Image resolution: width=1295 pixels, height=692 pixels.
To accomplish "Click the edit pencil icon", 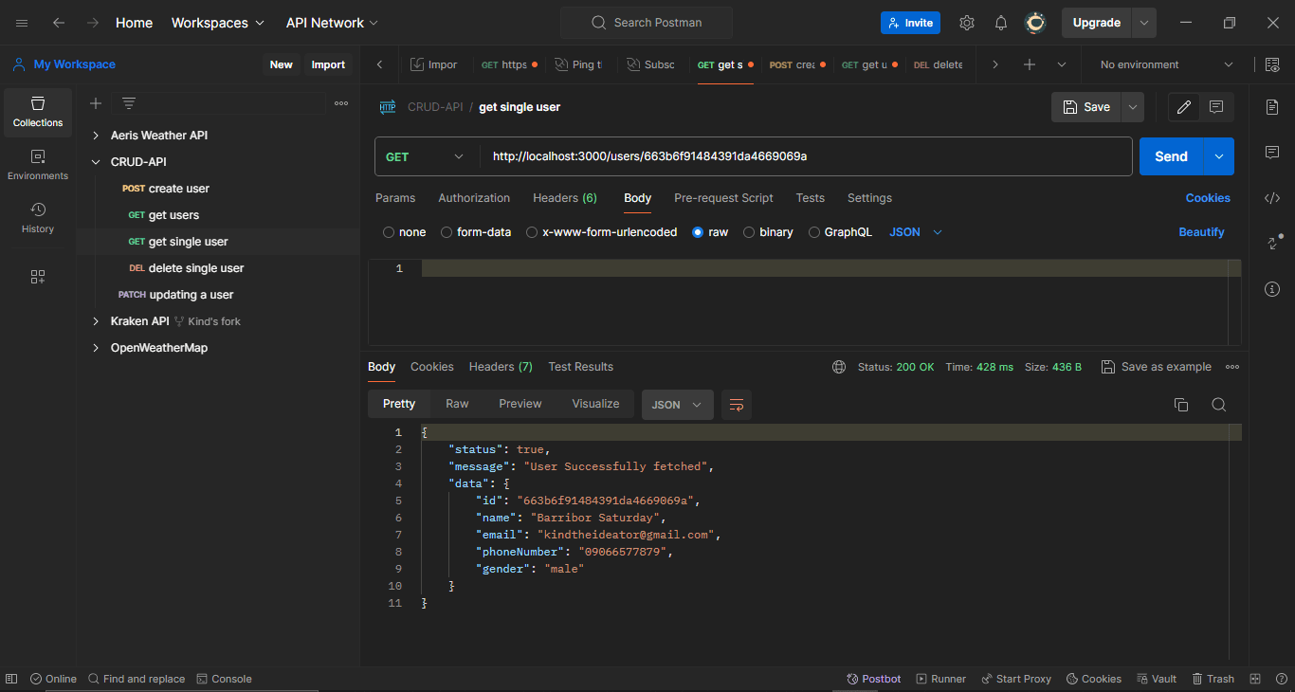I will pyautogui.click(x=1184, y=107).
